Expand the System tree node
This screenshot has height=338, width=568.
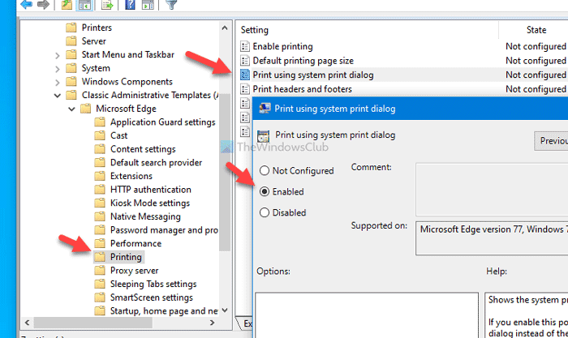[58, 68]
